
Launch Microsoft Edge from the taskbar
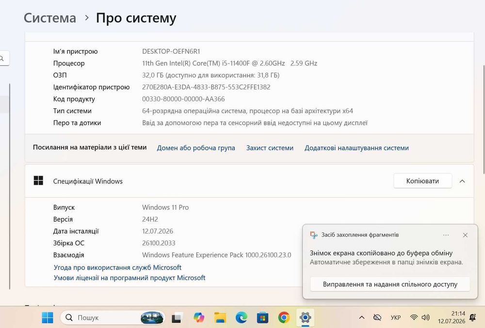point(241,317)
